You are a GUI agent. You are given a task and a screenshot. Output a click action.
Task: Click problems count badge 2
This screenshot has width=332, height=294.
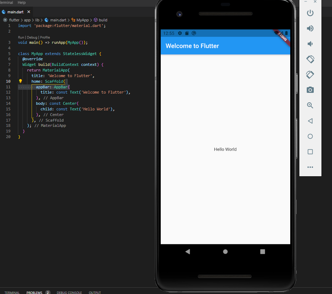coord(48,292)
